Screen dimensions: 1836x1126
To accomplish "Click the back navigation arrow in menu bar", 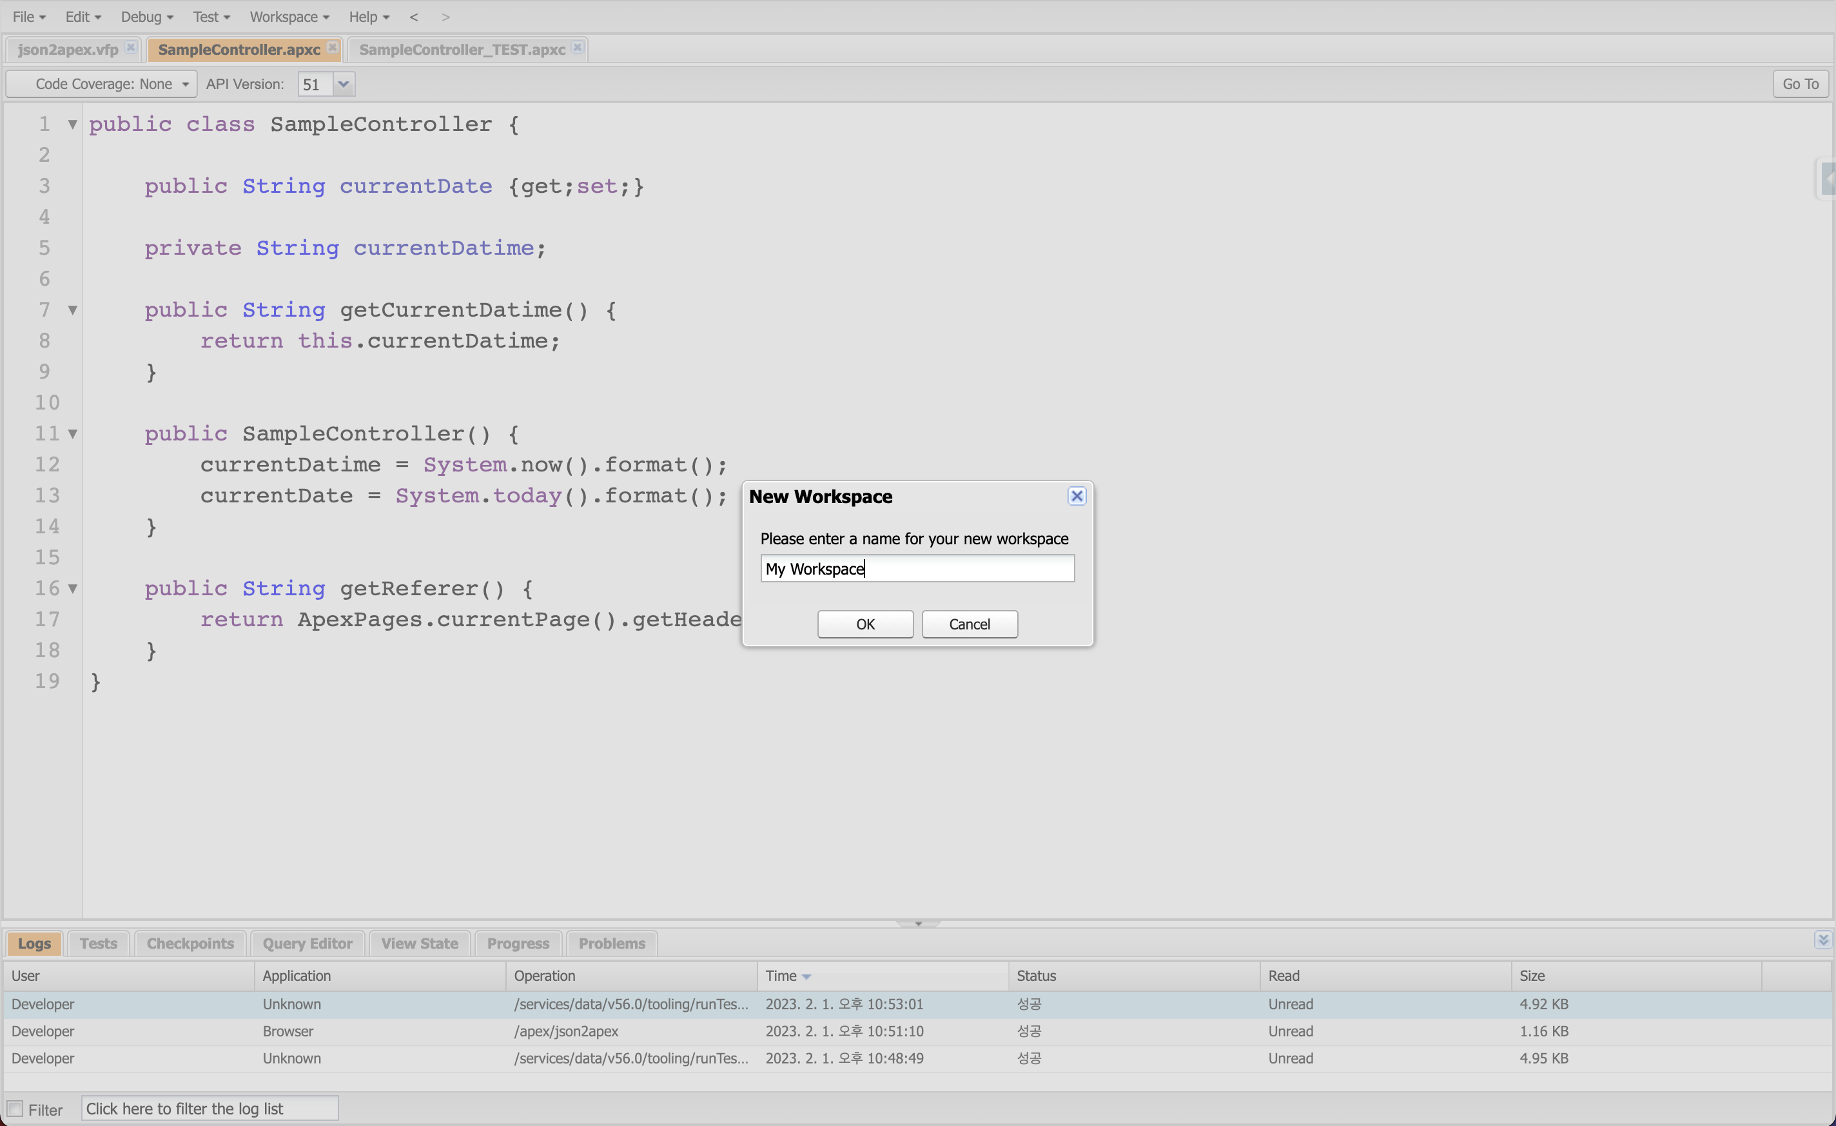I will (x=413, y=17).
